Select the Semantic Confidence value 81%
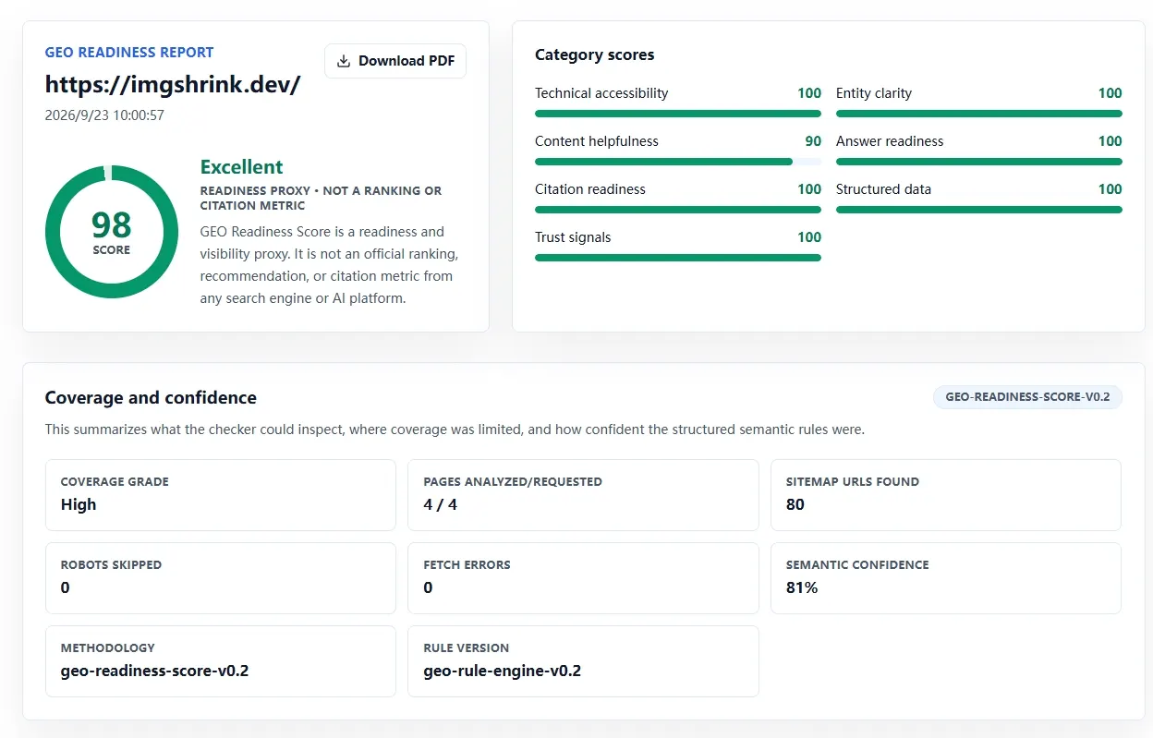The width and height of the screenshot is (1153, 738). coord(802,587)
